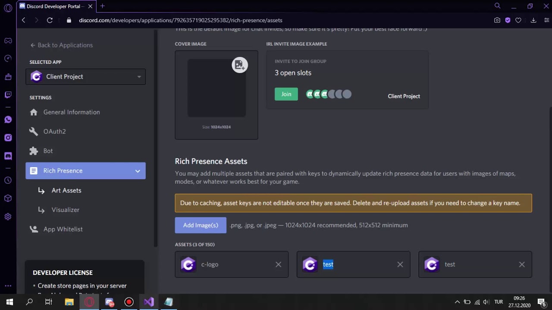Open GX Control speedometer icon in sidebar
Screen dimensions: 552x310
8,59
